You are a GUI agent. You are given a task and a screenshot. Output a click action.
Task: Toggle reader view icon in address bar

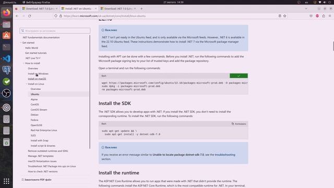(280, 16)
